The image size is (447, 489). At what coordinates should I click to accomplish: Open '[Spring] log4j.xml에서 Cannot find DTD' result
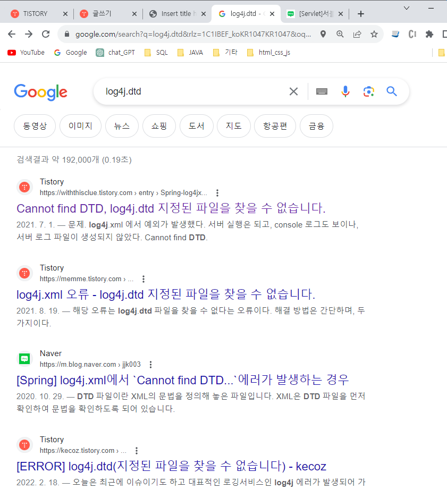pyautogui.click(x=182, y=380)
